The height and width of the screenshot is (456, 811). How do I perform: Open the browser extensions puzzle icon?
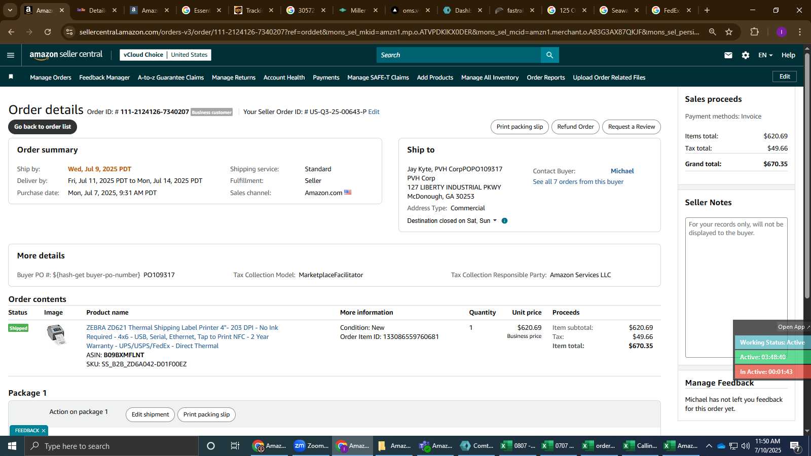(754, 32)
